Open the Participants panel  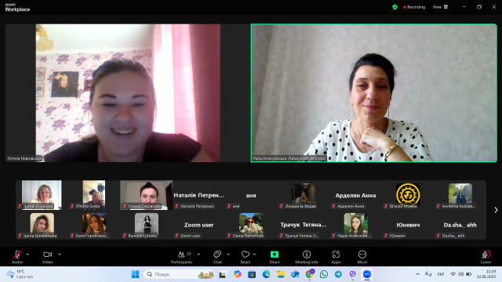point(181,257)
